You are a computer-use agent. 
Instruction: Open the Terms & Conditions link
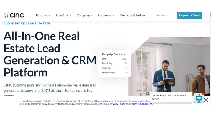141,104
